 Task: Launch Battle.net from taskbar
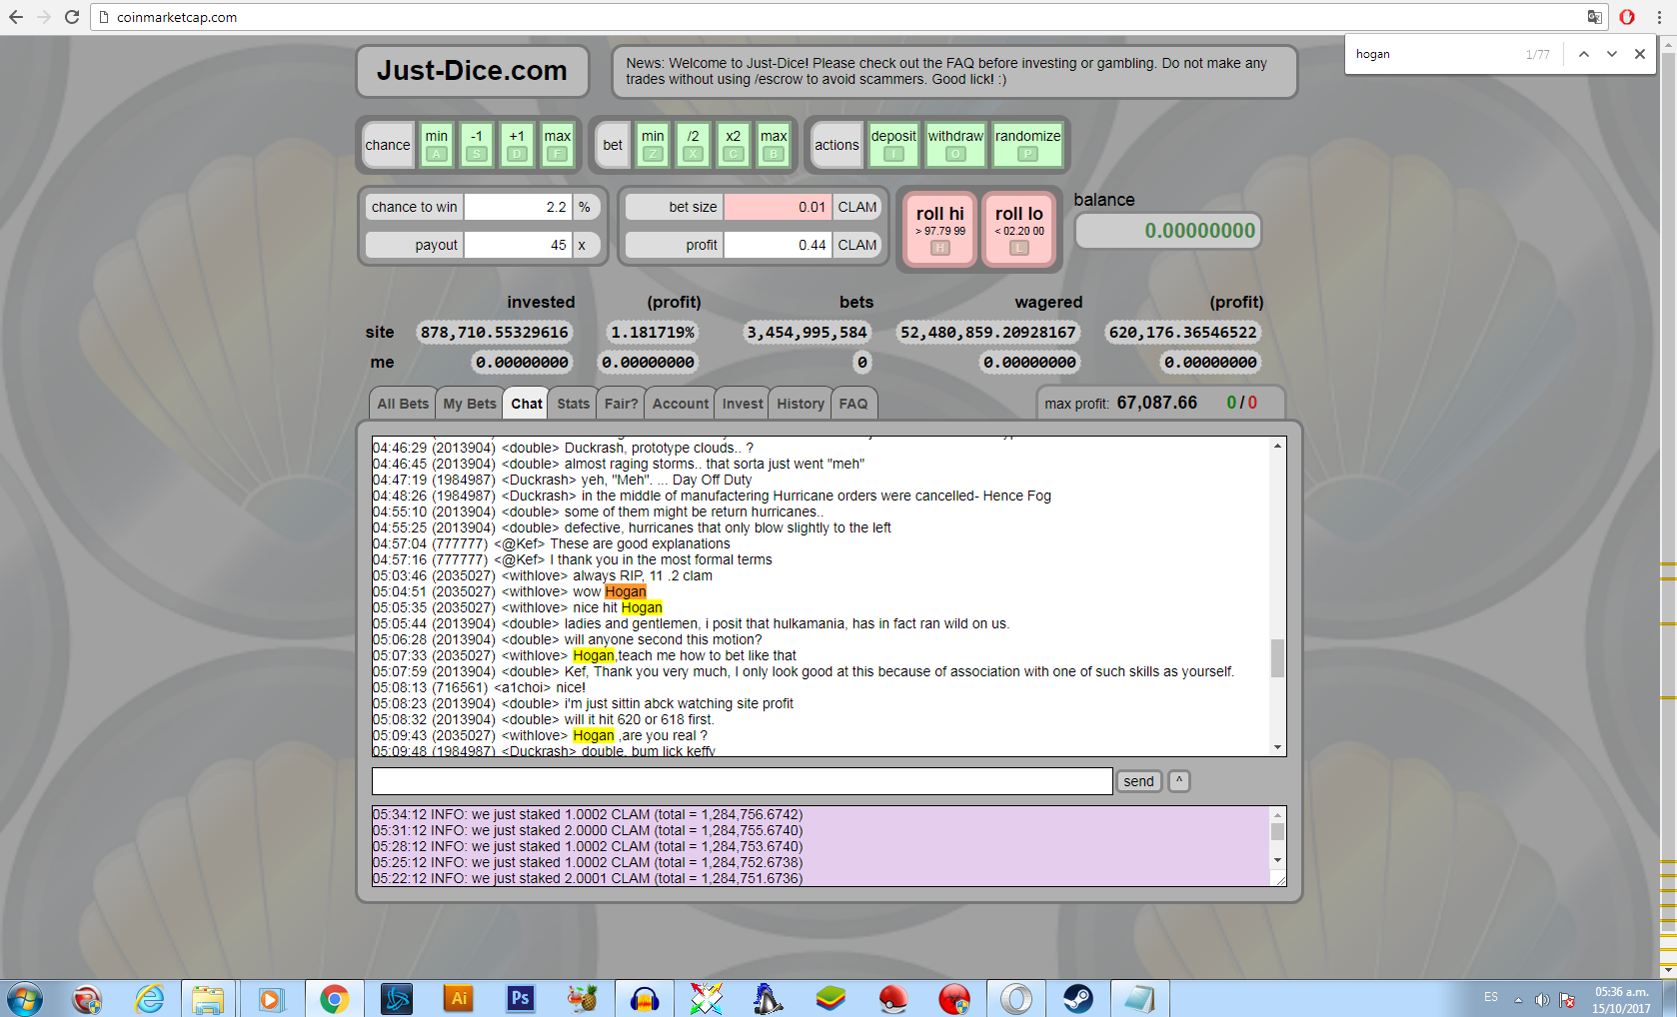397,999
